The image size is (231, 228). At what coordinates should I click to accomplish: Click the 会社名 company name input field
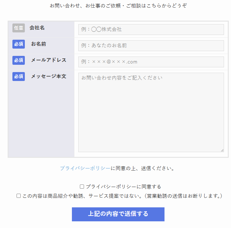coord(151,30)
